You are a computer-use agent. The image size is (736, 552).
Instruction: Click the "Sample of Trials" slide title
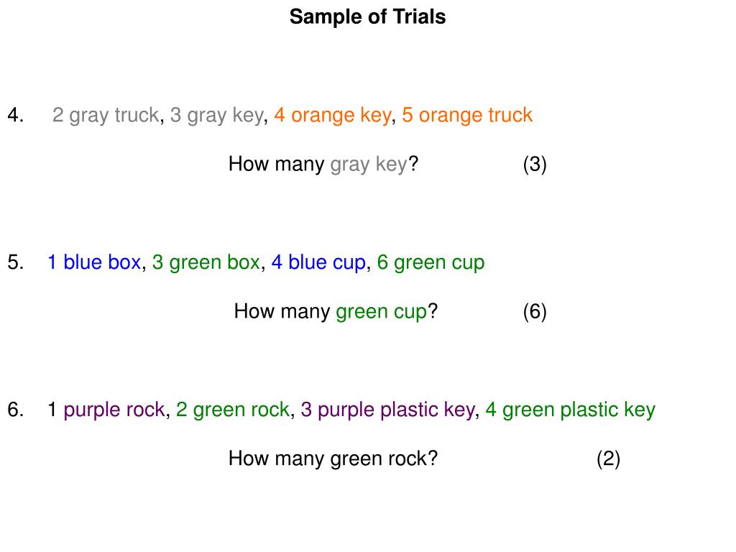click(x=367, y=17)
